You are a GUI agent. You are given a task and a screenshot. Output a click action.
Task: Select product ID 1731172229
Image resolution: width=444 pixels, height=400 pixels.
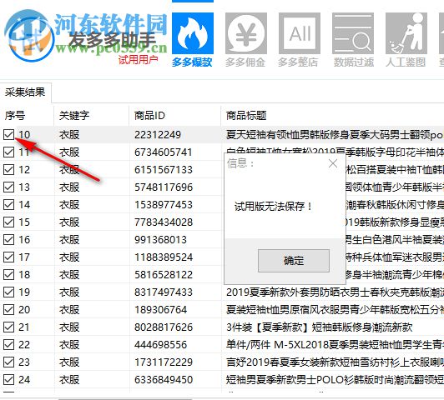point(164,362)
